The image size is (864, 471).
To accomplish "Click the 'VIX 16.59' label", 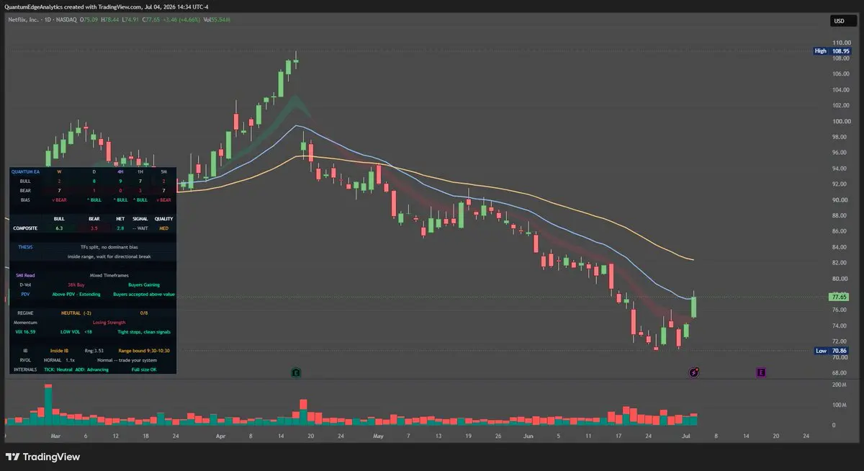I will click(25, 331).
